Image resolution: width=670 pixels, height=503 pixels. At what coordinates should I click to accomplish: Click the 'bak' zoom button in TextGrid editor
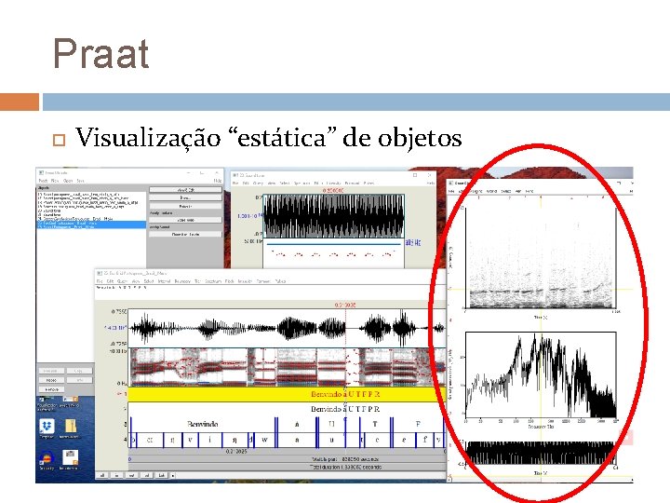(x=162, y=475)
